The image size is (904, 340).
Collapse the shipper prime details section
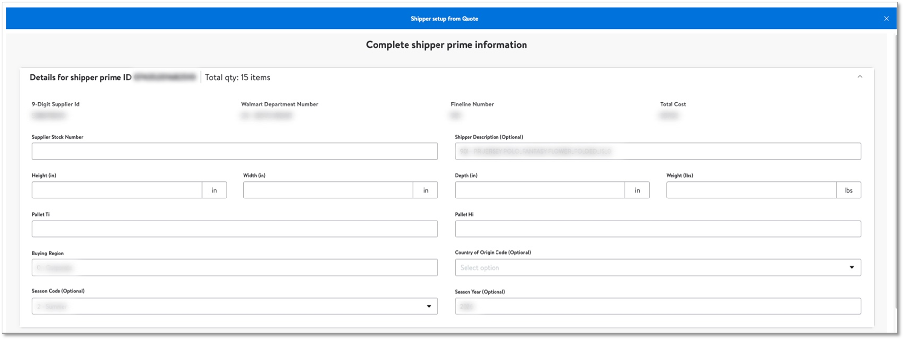point(860,77)
